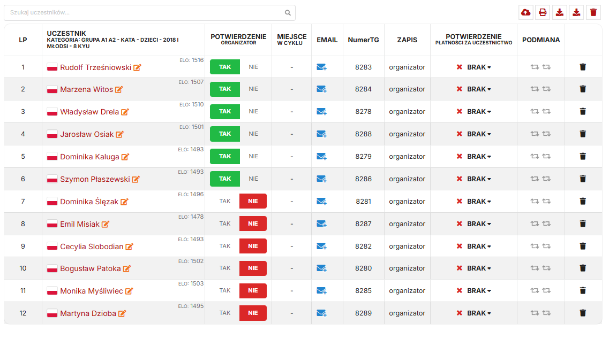The width and height of the screenshot is (609, 362).
Task: Switch Rudolf Trześniowski's confirmation to NIE
Action: pyautogui.click(x=253, y=67)
